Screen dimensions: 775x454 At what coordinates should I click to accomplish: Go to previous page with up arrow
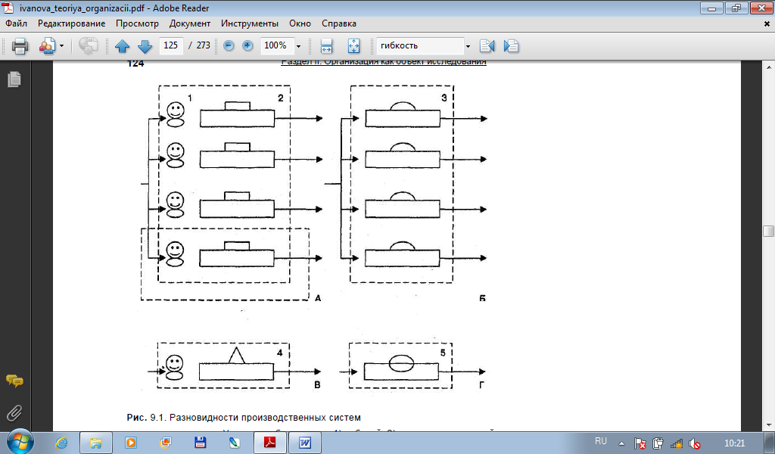coord(122,46)
